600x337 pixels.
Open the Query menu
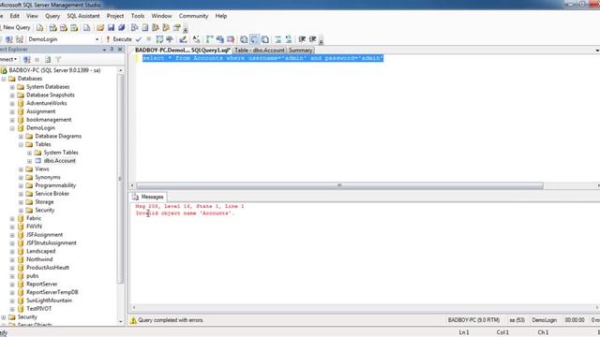[x=52, y=16]
